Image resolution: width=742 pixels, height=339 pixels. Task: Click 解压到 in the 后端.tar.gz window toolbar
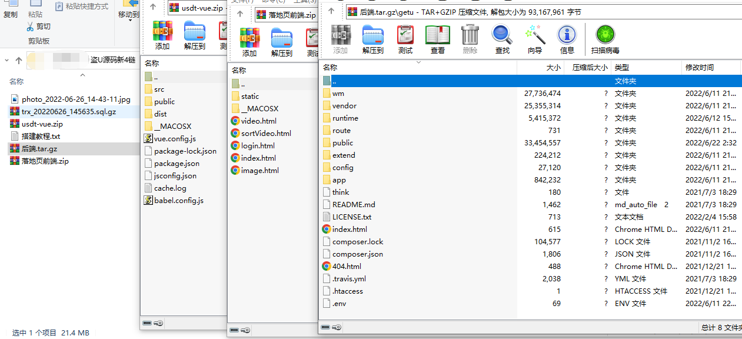[x=372, y=39]
